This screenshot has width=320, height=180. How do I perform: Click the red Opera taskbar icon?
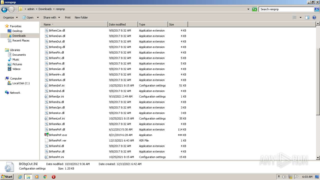pos(53,177)
